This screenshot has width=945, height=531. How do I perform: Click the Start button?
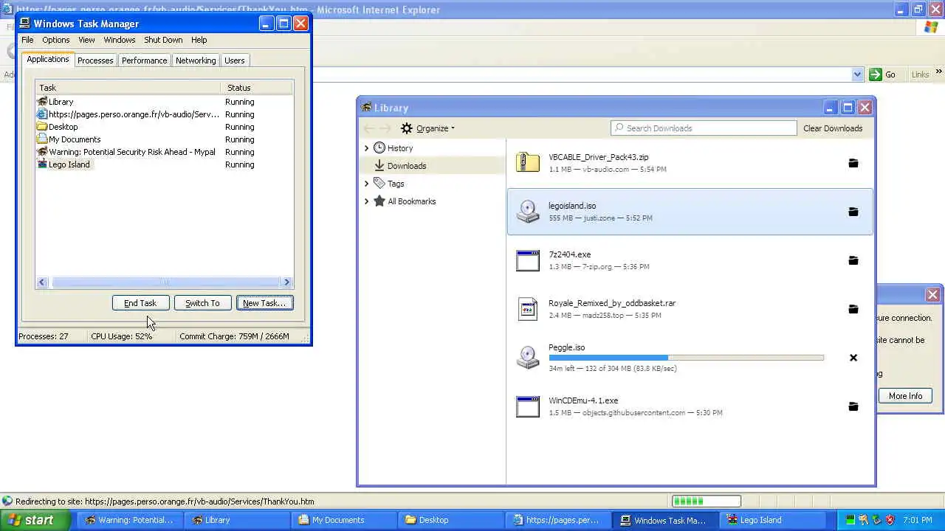[36, 520]
